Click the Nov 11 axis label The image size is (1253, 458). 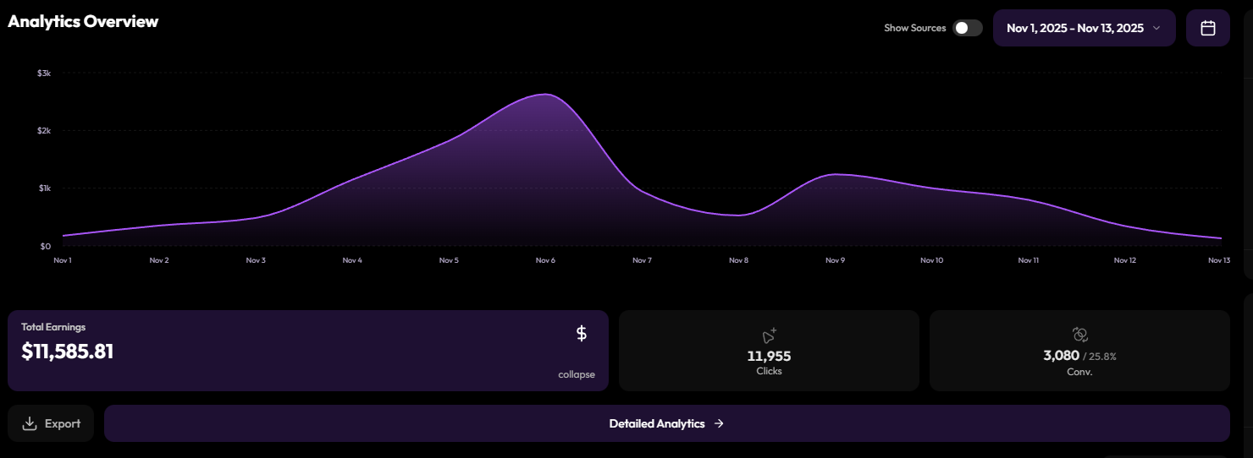pyautogui.click(x=1029, y=260)
